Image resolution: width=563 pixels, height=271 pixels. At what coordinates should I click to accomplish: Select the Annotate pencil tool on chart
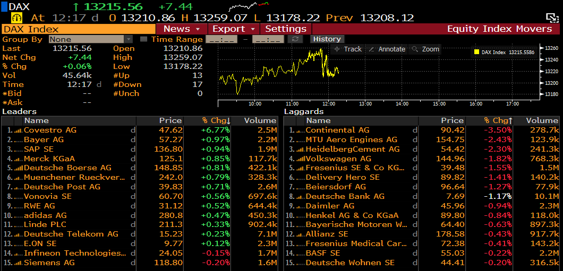(x=387, y=49)
